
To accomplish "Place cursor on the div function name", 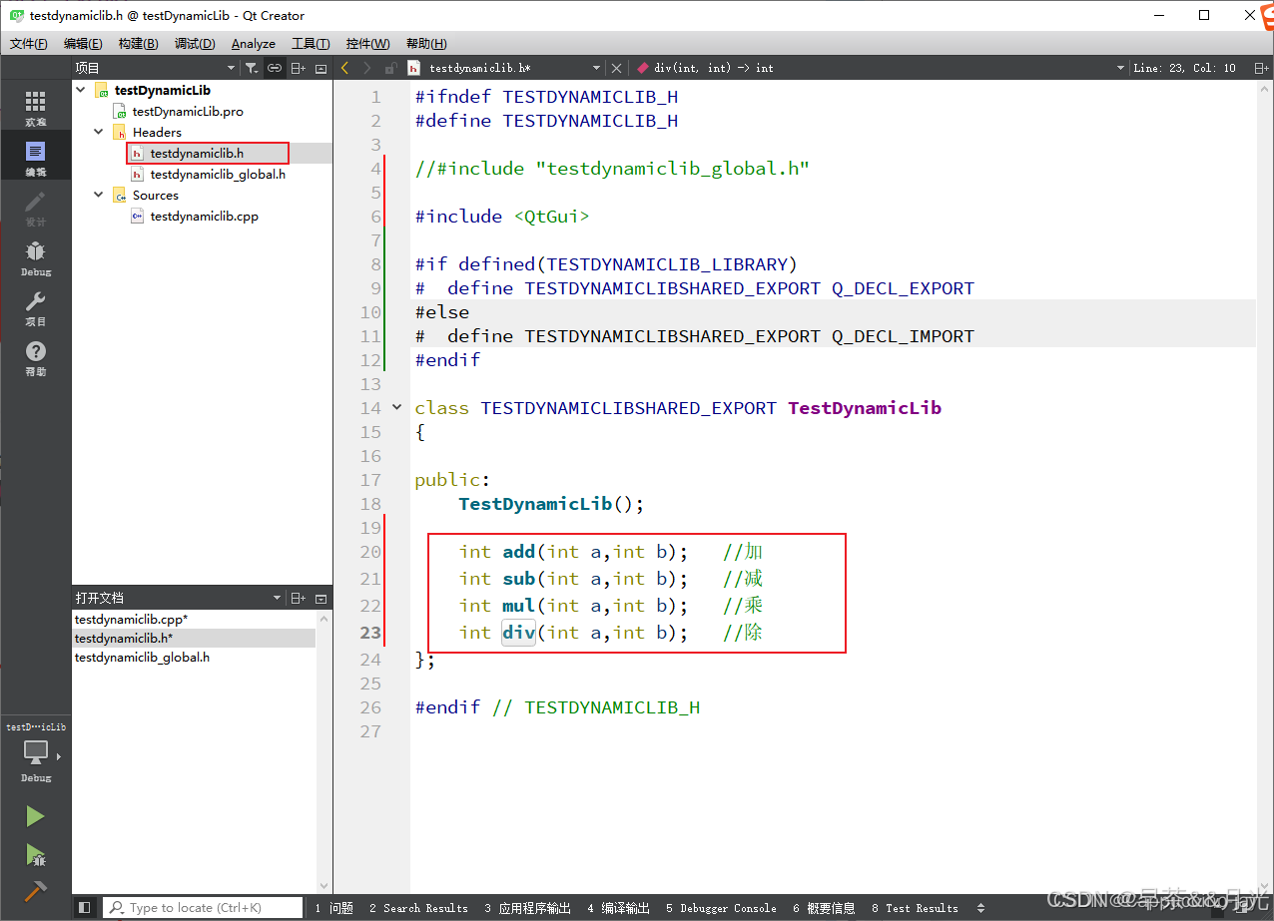I will point(518,632).
